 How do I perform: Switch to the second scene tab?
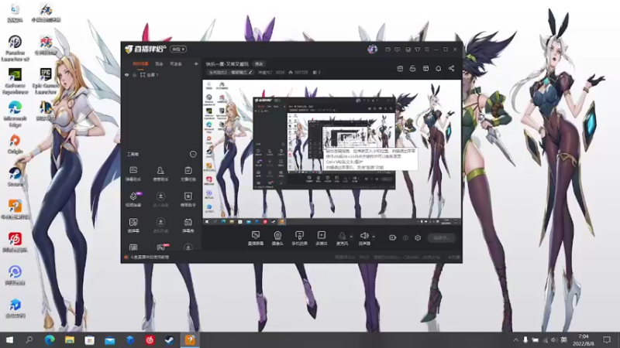coord(159,63)
